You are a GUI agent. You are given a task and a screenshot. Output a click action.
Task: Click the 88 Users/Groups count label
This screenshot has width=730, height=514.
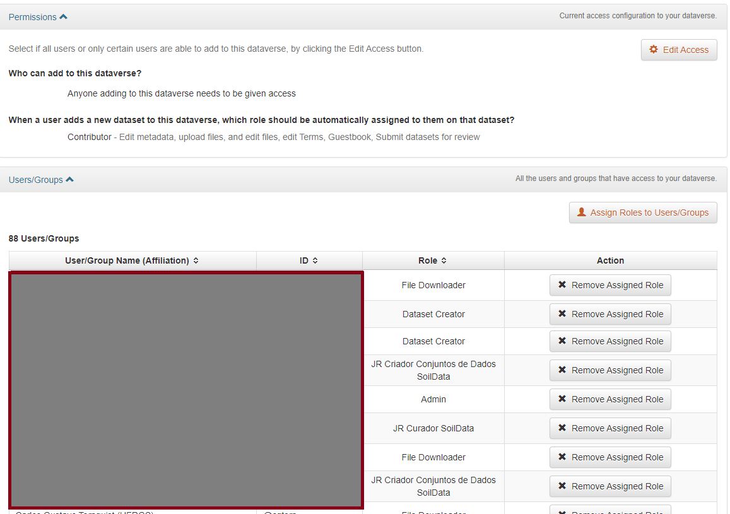[x=44, y=238]
